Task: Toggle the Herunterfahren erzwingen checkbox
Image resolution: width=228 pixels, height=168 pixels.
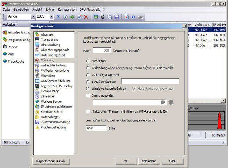Action: [x=134, y=89]
